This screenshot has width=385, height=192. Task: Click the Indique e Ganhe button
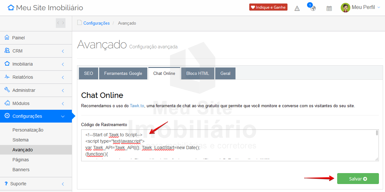pyautogui.click(x=268, y=7)
